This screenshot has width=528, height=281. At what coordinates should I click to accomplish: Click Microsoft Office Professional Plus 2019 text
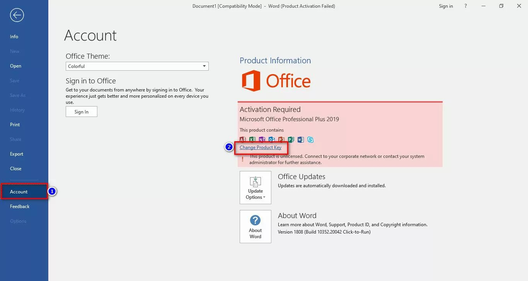pos(289,119)
